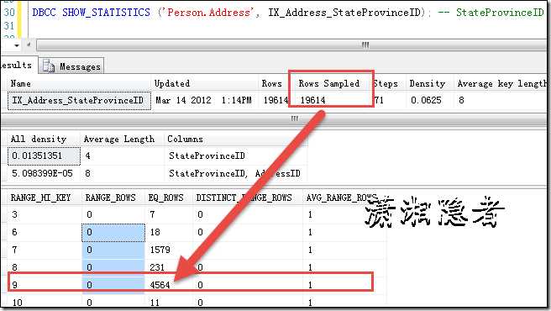
Task: Select the EQ_ROWS cell with value 18
Action: (169, 232)
